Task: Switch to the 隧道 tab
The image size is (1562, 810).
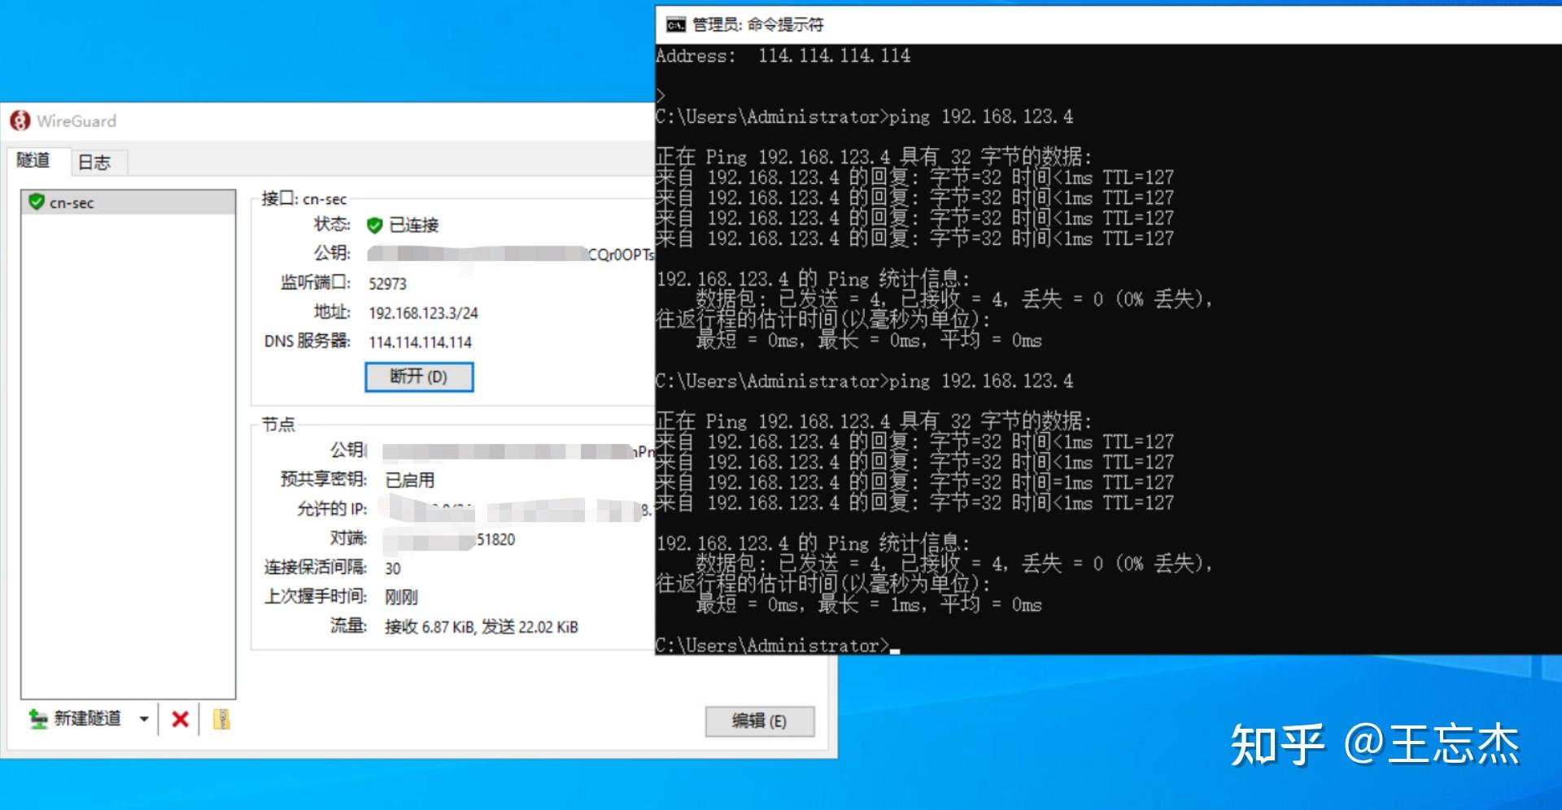Action: [x=34, y=162]
